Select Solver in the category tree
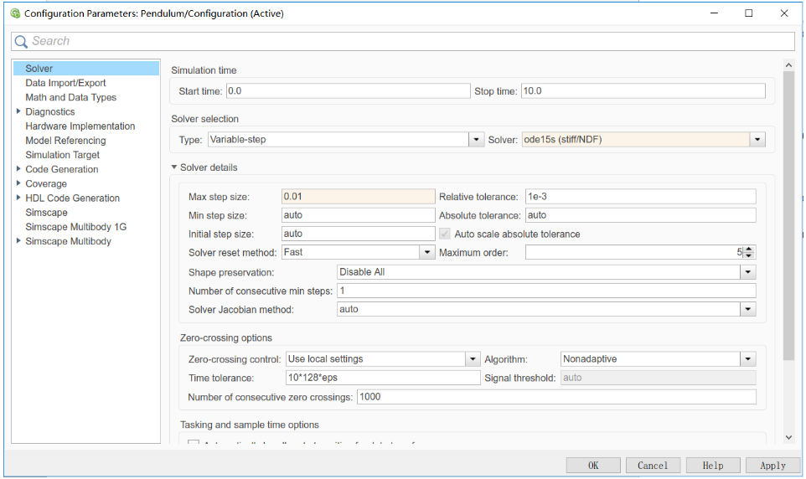This screenshot has height=479, width=806. [x=85, y=69]
